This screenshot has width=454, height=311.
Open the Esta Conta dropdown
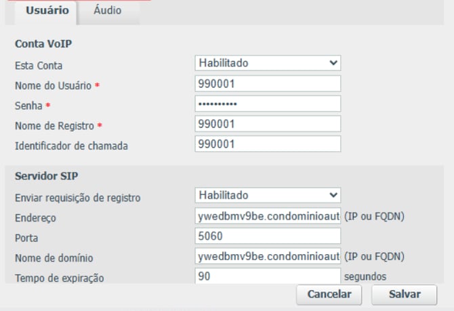[268, 63]
